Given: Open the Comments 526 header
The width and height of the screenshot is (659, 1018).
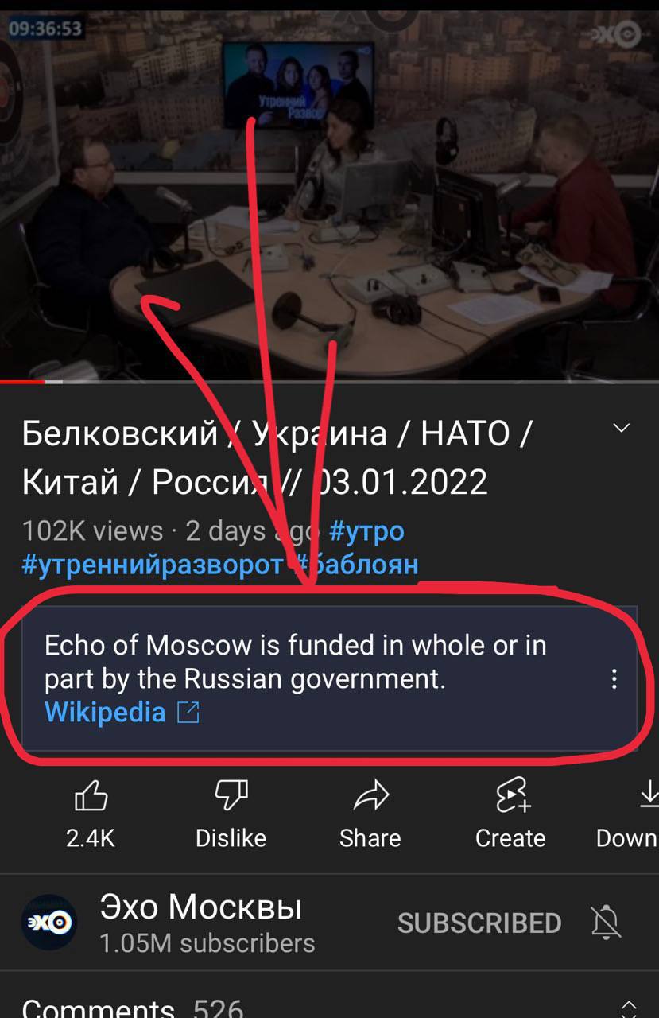Looking at the screenshot, I should (x=133, y=1008).
